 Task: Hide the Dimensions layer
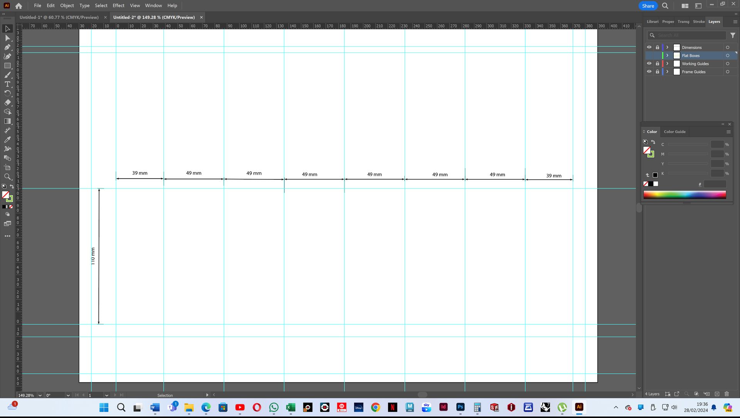tap(649, 47)
